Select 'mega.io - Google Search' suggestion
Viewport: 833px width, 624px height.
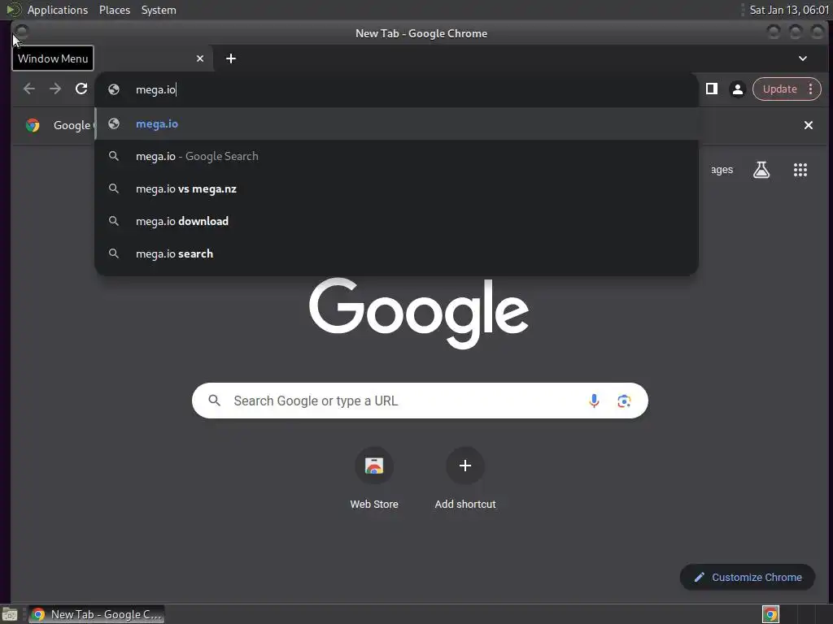[396, 156]
